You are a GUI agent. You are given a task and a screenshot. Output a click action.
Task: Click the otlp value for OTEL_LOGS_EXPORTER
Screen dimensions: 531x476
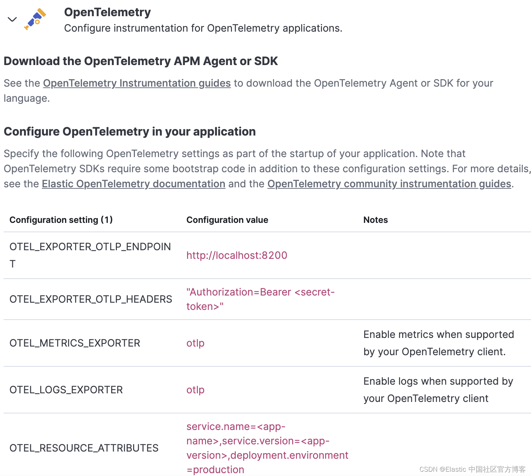coord(195,390)
